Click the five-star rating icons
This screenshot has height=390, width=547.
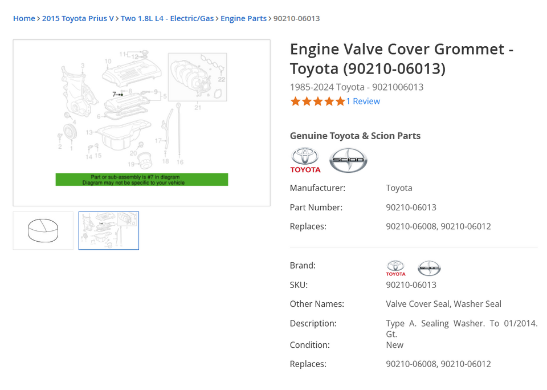[x=317, y=101]
